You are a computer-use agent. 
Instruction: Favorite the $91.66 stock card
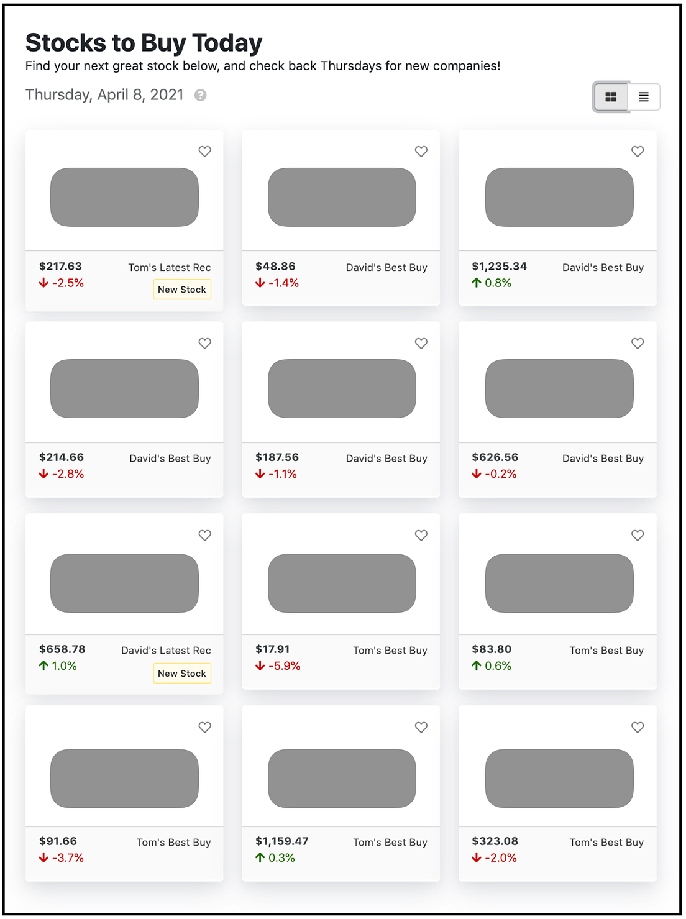tap(204, 727)
